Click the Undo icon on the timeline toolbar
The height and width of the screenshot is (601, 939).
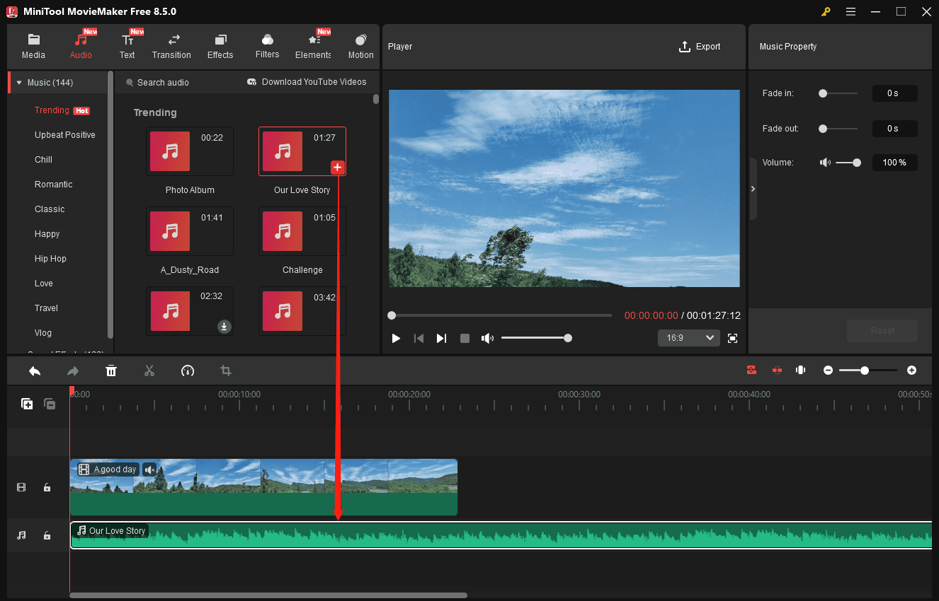click(x=34, y=370)
